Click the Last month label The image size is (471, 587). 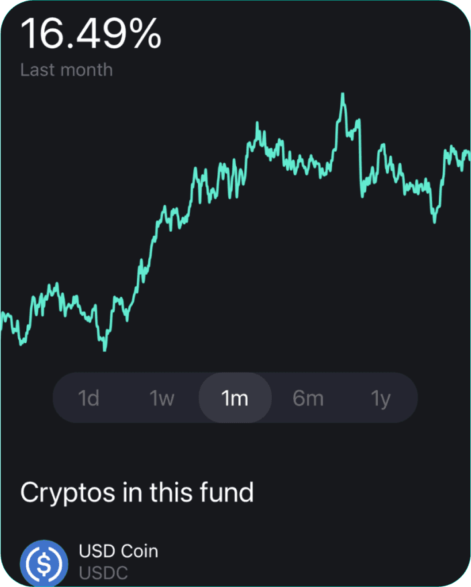coord(66,70)
